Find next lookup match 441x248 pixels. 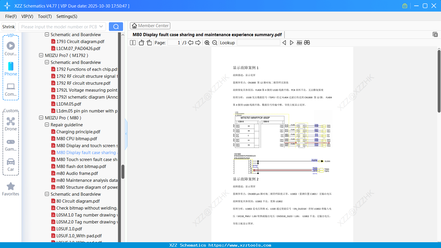(292, 43)
